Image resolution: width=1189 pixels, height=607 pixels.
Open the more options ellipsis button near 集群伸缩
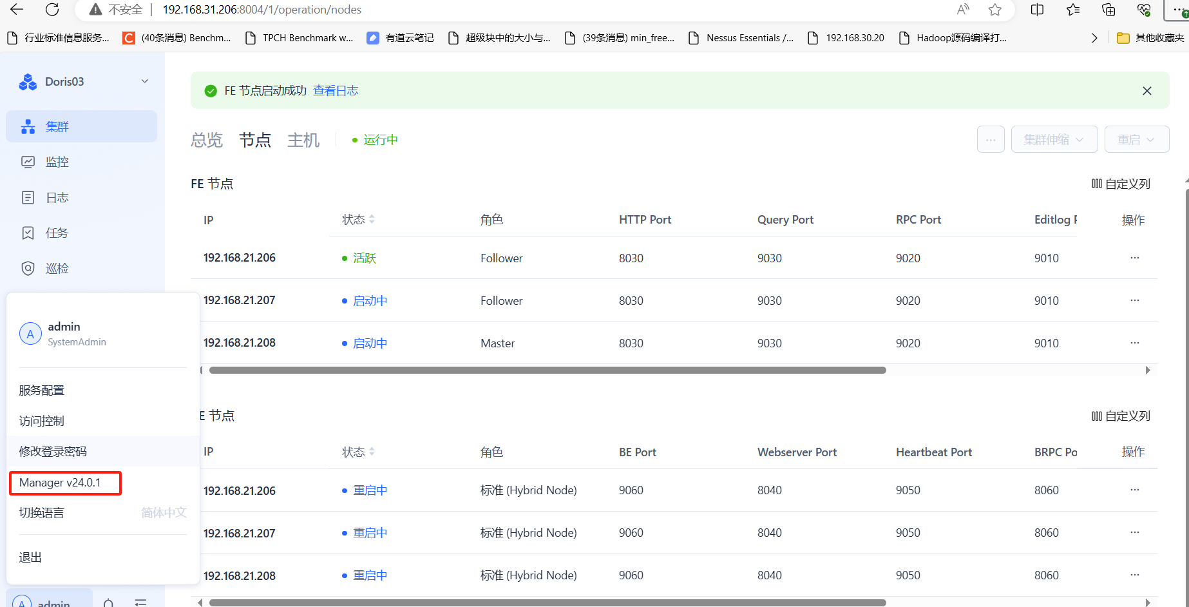[991, 139]
